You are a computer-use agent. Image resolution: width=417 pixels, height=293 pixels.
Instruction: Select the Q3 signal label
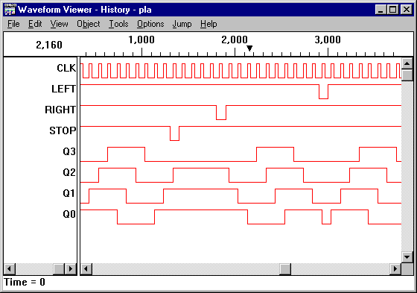click(69, 151)
